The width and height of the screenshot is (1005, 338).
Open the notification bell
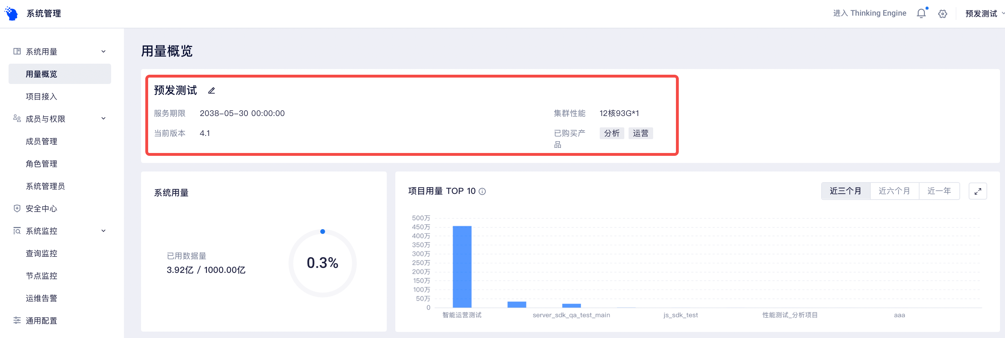point(921,13)
